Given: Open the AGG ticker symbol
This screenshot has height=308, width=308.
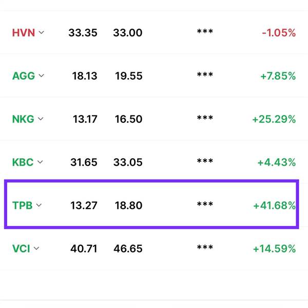Looking at the screenshot, I should 24,76.
